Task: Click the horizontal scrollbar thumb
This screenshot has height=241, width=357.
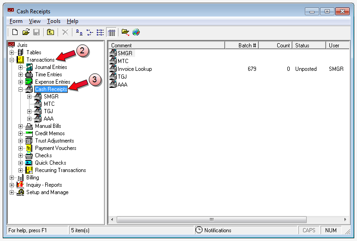Action: click(x=212, y=219)
